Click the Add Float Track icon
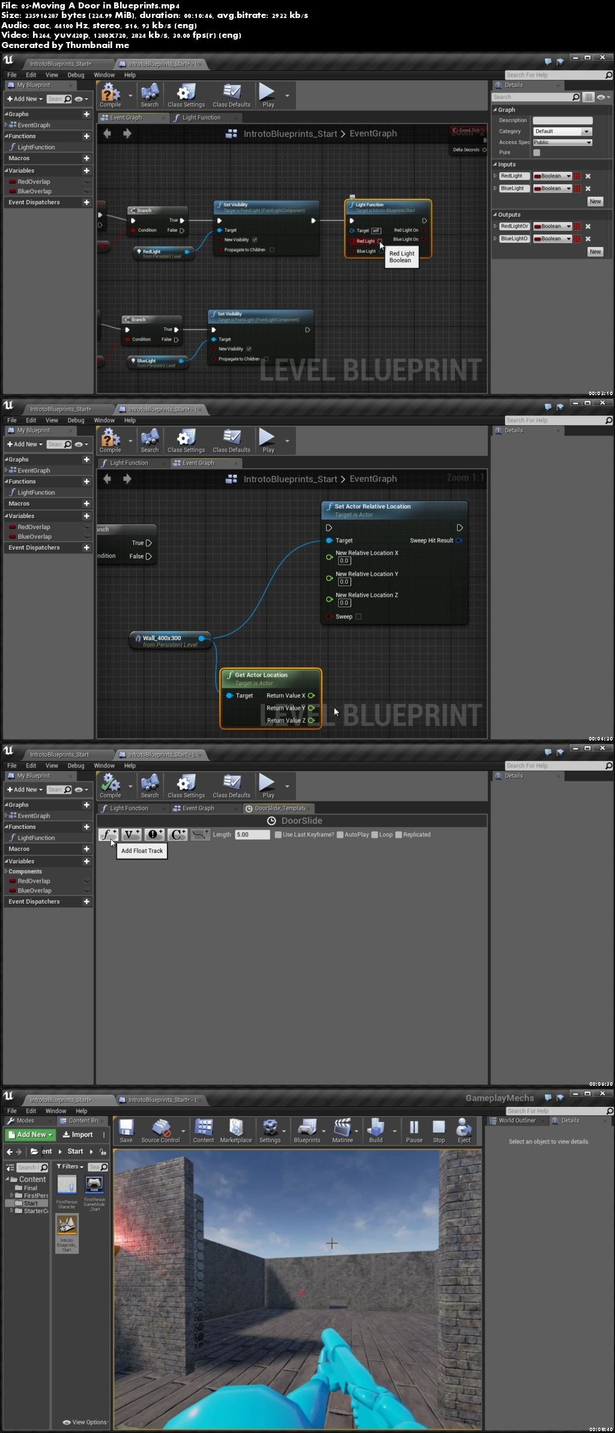Viewport: 615px width, 1433px height. pos(108,834)
